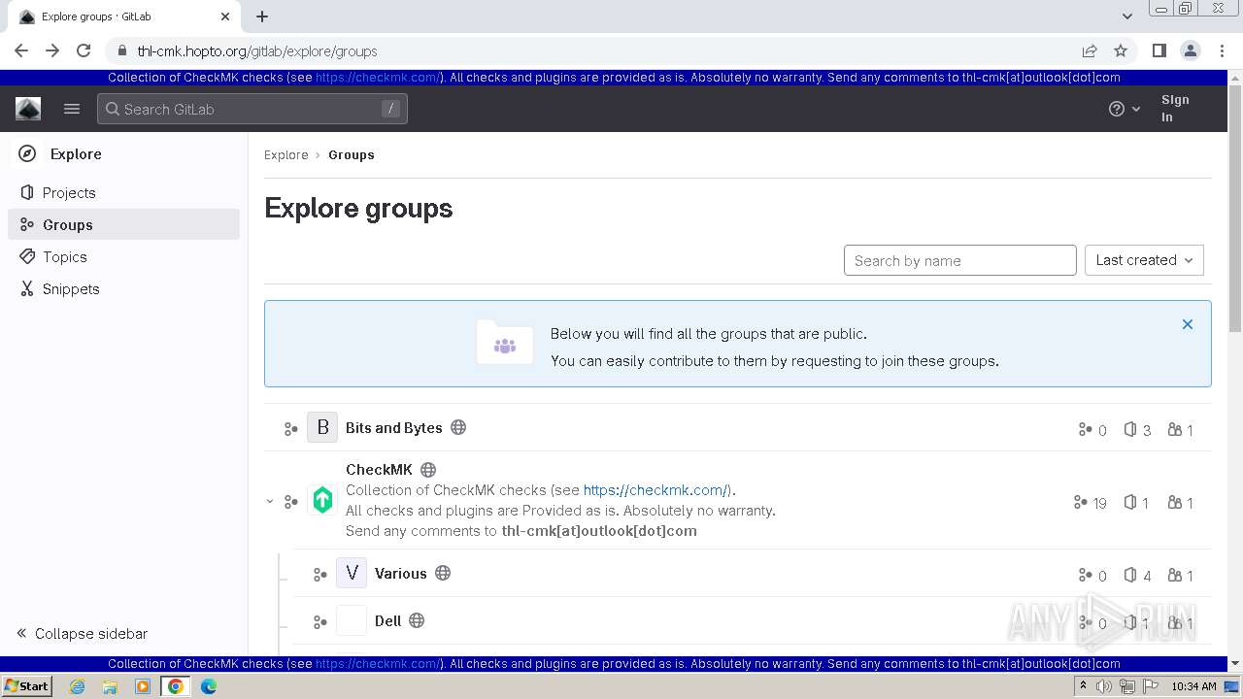The image size is (1243, 699).
Task: Select Groups in the sidebar
Action: click(x=123, y=224)
